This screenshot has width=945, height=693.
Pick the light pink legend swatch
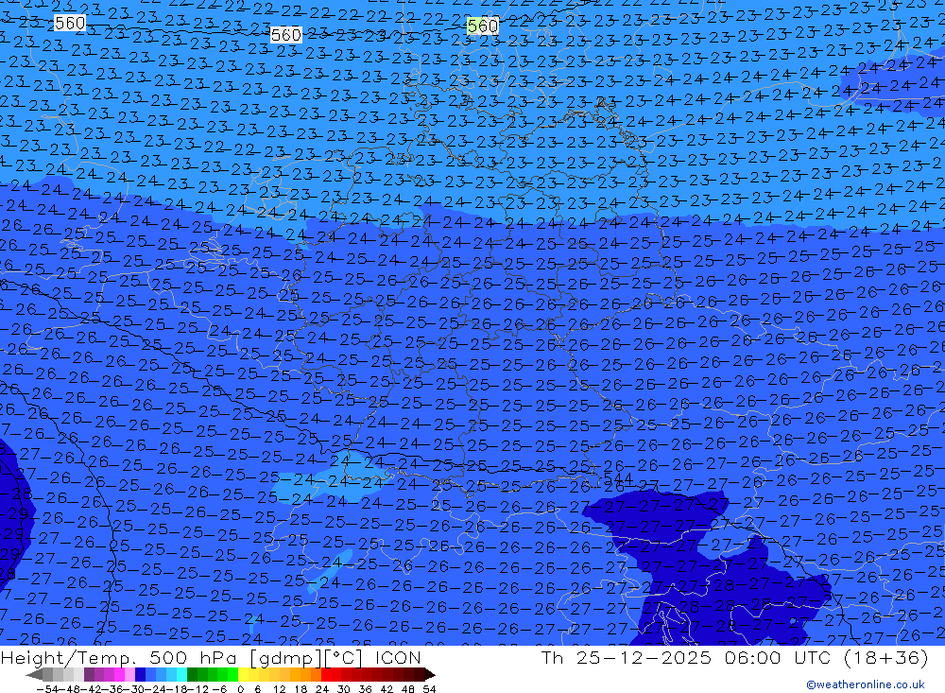[x=129, y=674]
